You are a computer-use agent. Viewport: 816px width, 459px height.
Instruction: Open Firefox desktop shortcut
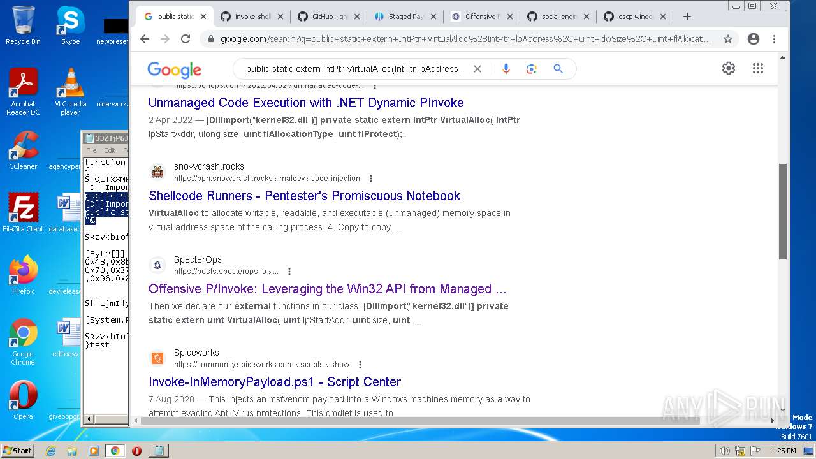tap(23, 275)
